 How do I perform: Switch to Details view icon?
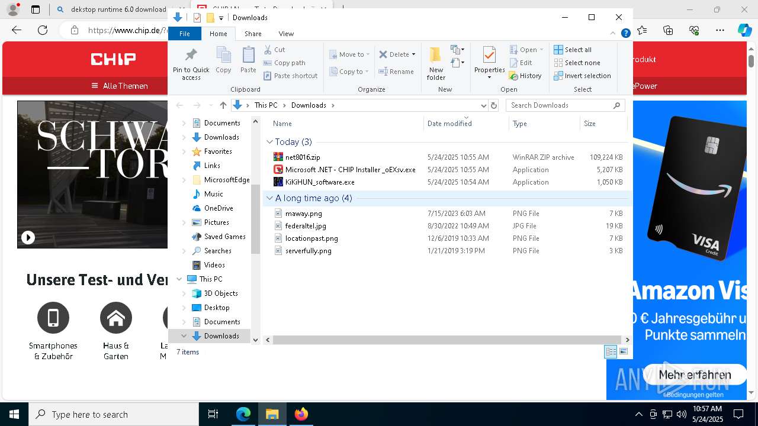tap(611, 351)
